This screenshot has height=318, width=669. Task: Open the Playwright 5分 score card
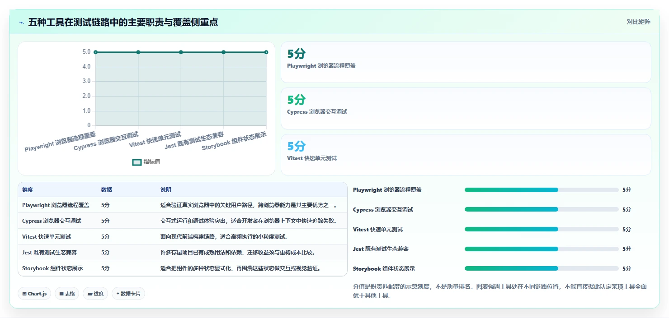[x=466, y=62]
